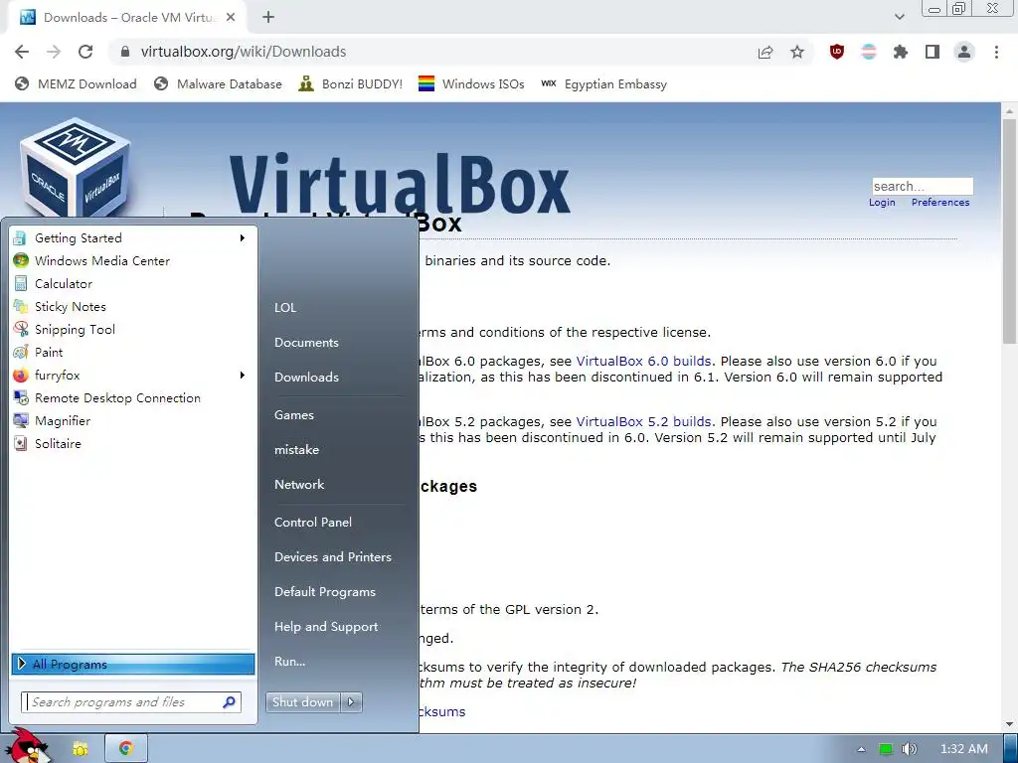Screen dimensions: 1018x763
Task: Launch the Calculator icon
Action: click(21, 283)
